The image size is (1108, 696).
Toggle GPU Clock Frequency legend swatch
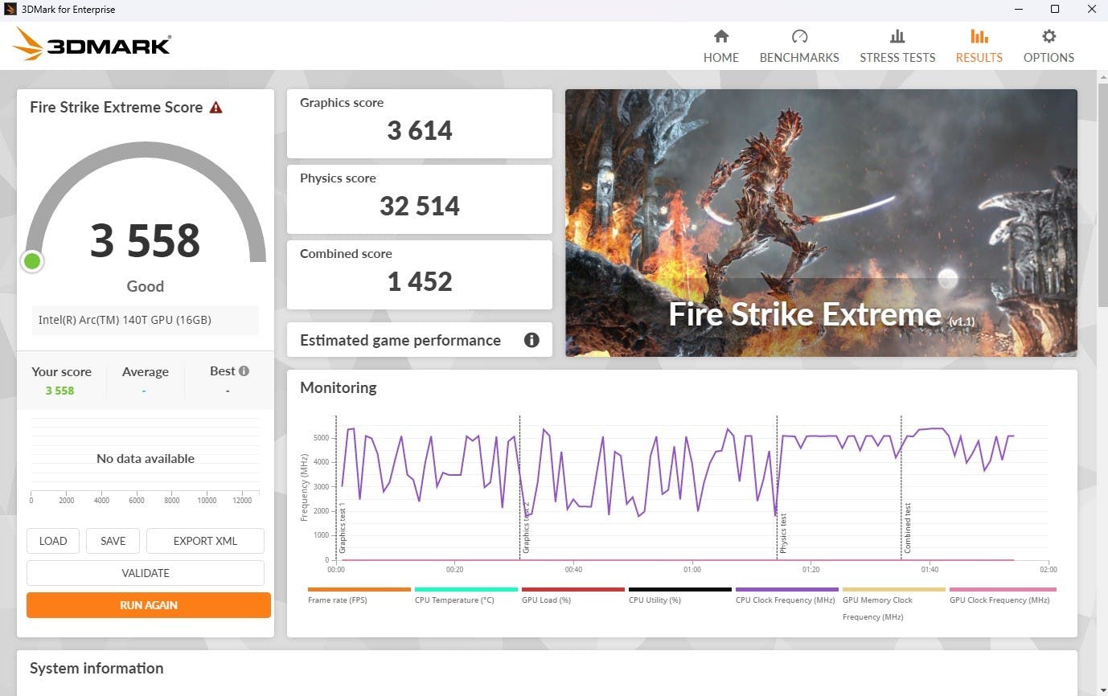[x=1001, y=589]
